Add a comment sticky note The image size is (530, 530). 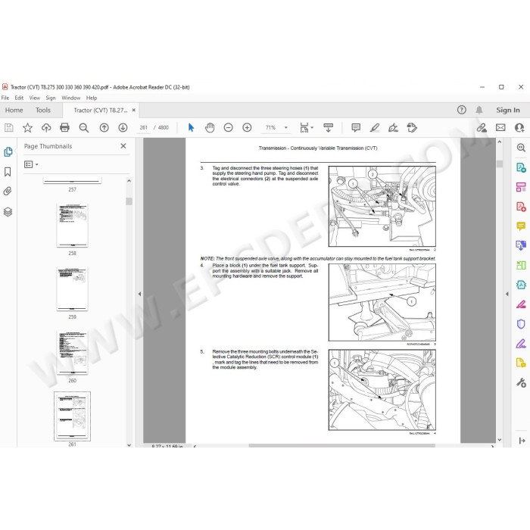point(356,128)
